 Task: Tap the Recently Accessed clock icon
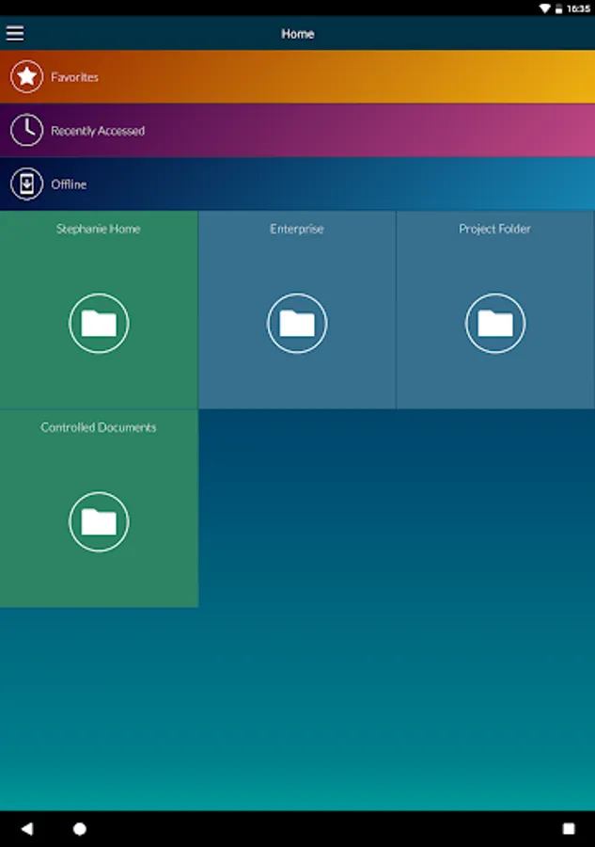[x=26, y=130]
